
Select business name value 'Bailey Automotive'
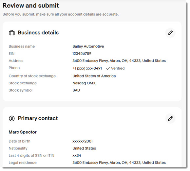click(88, 46)
